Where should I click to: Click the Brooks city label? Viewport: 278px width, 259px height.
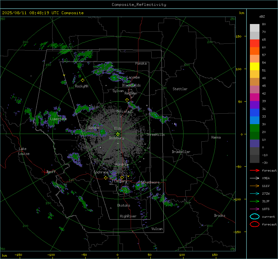pos(220,216)
